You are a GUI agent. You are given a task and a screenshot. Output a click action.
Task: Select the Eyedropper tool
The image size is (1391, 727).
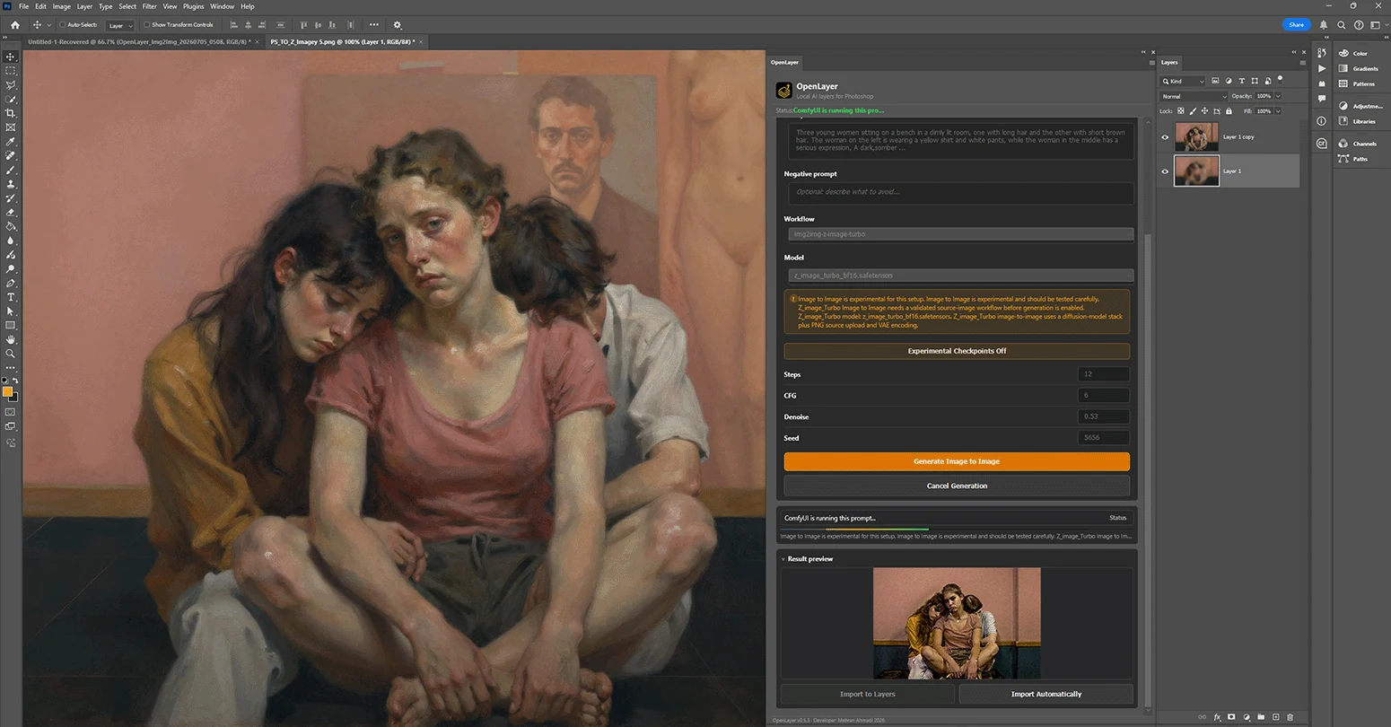11,142
